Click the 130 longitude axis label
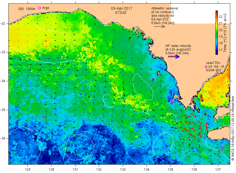The image size is (236, 173). [x=51, y=170]
